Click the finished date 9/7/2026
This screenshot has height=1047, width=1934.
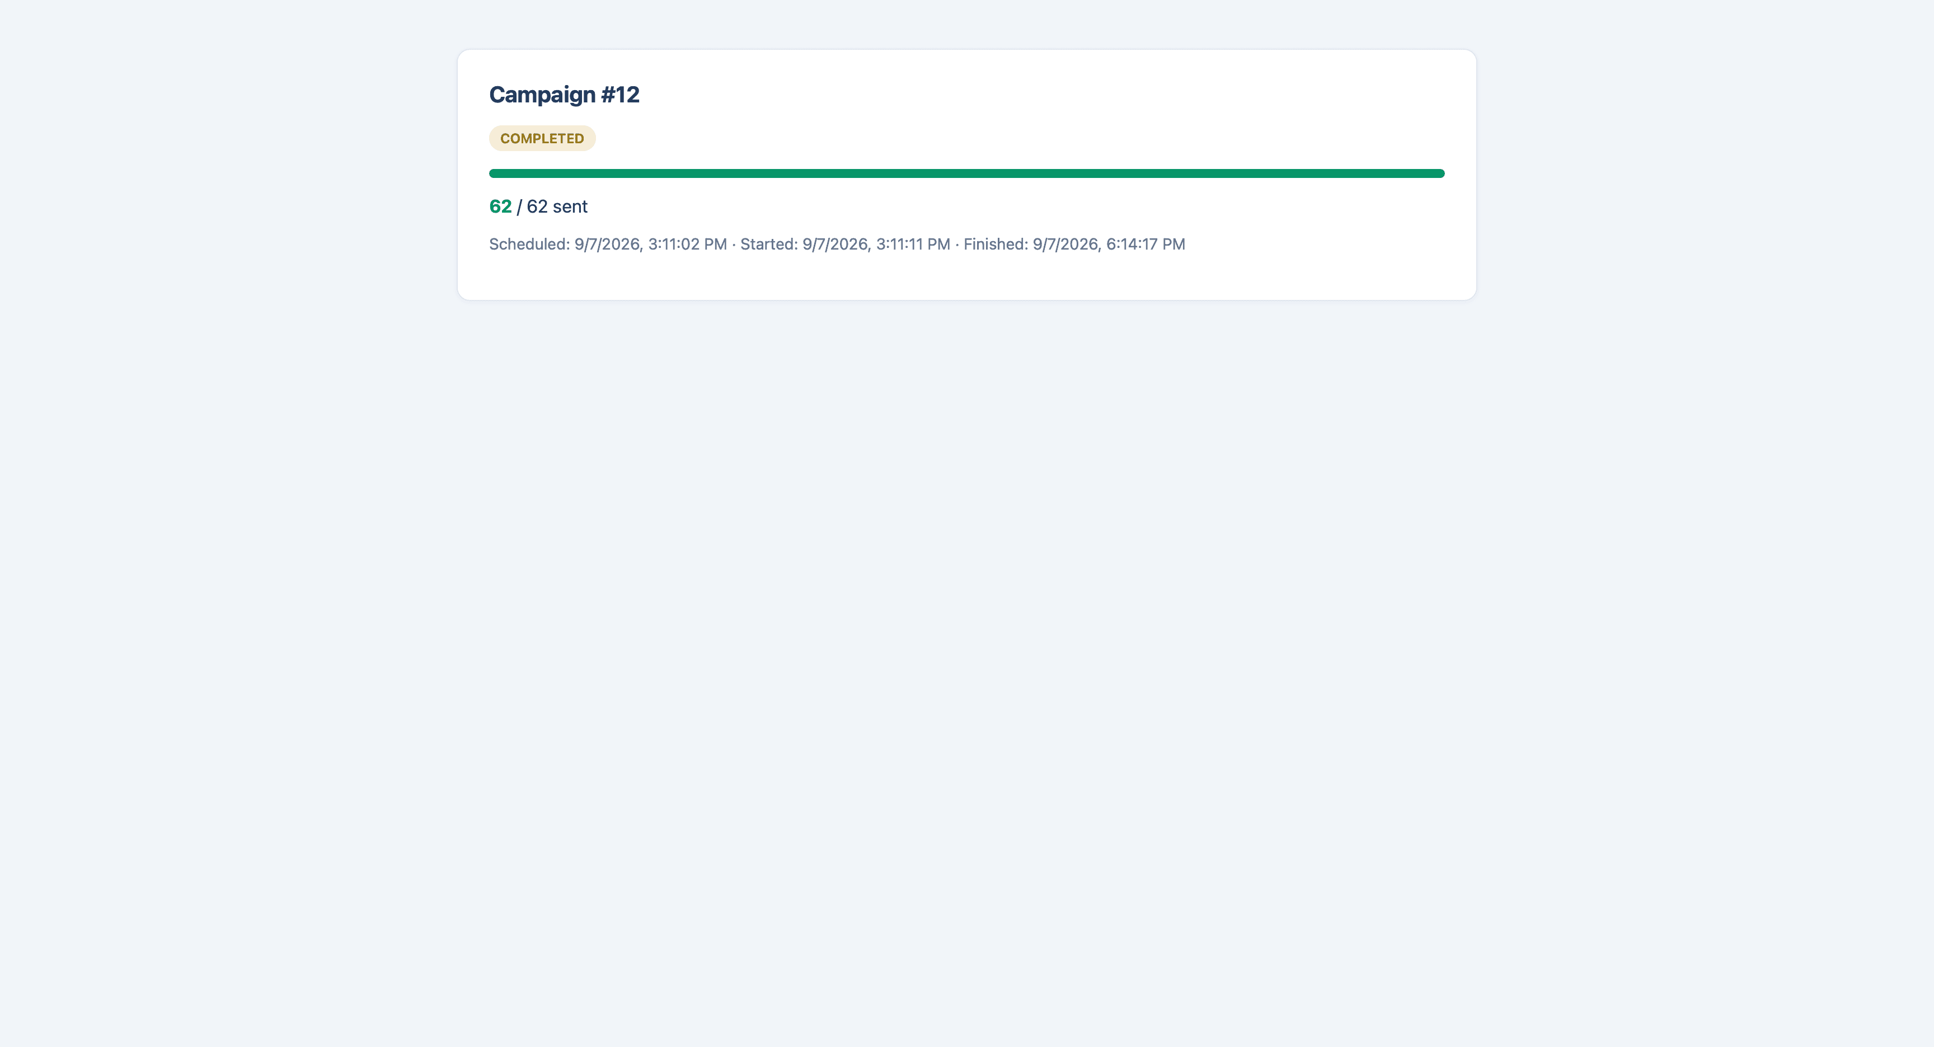click(x=1067, y=244)
